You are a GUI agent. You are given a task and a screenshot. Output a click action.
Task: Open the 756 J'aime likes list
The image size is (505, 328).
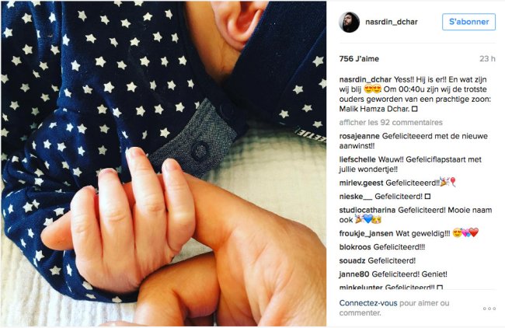point(359,59)
